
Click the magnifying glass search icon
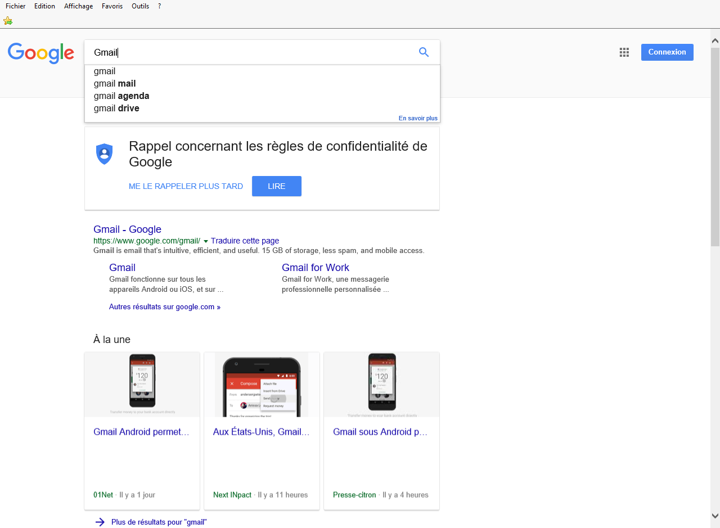point(424,52)
